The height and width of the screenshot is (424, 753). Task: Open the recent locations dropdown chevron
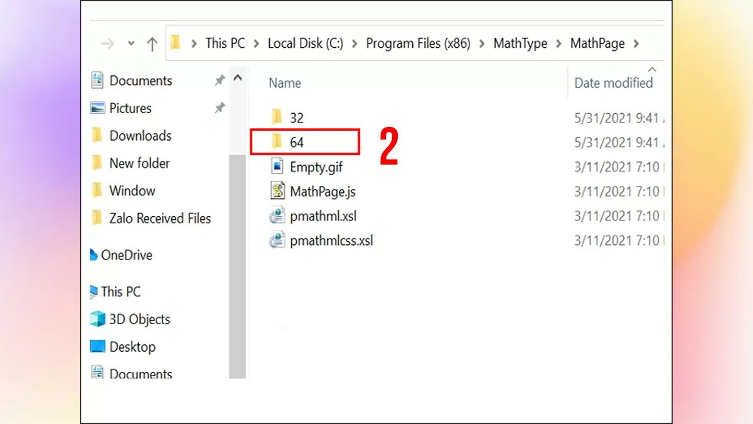(131, 43)
